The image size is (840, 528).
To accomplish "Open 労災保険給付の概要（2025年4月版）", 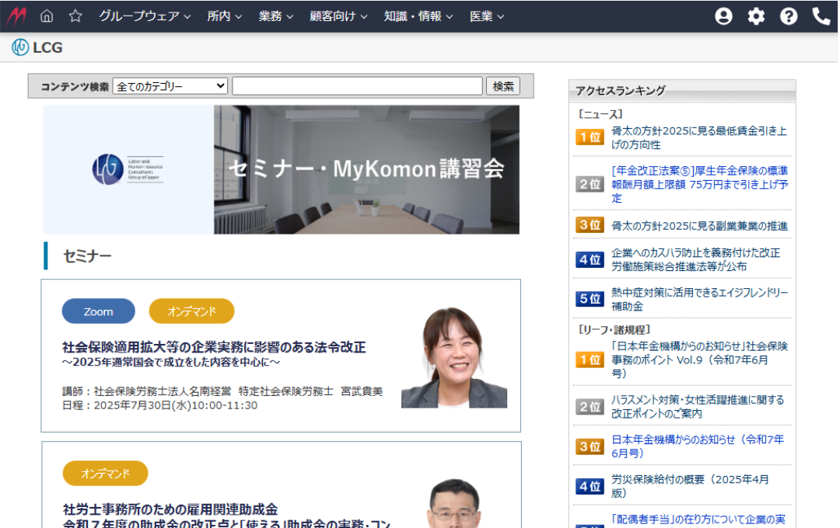I will [690, 486].
